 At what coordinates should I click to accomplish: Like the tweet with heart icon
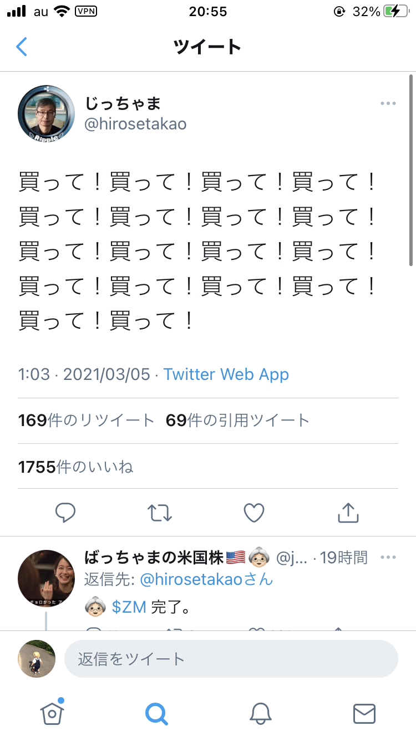pyautogui.click(x=254, y=513)
